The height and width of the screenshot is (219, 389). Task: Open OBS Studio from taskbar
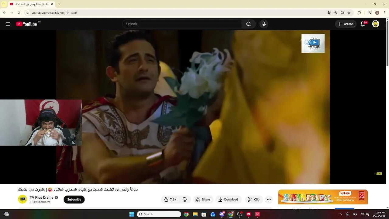click(x=240, y=214)
